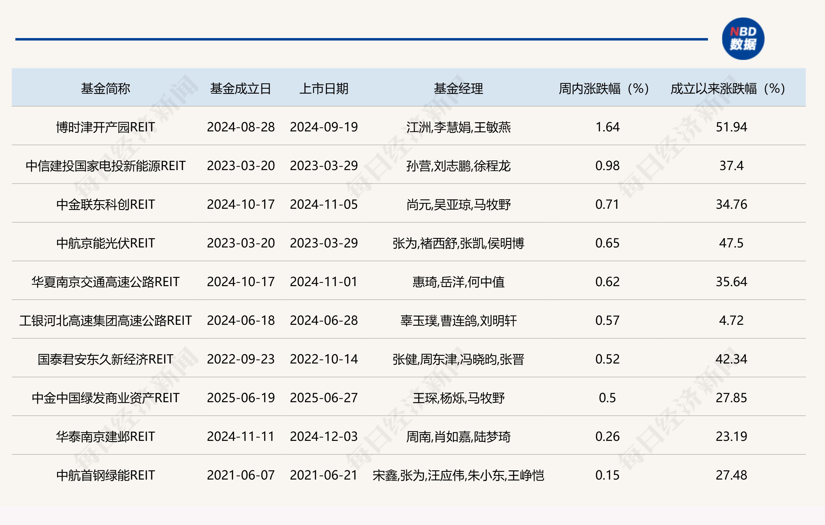The height and width of the screenshot is (525, 825).
Task: Select the 博时津开产园REIT fund name
Action: tap(105, 127)
